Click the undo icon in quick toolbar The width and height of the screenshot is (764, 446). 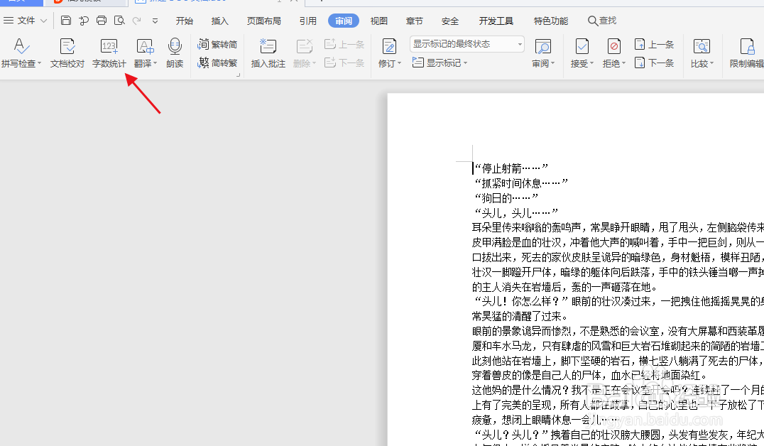click(x=84, y=21)
